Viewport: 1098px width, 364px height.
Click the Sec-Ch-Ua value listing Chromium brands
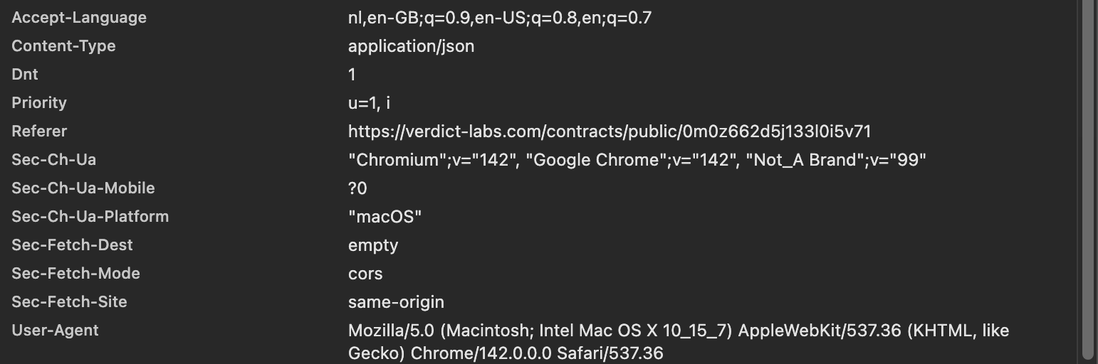pyautogui.click(x=637, y=160)
